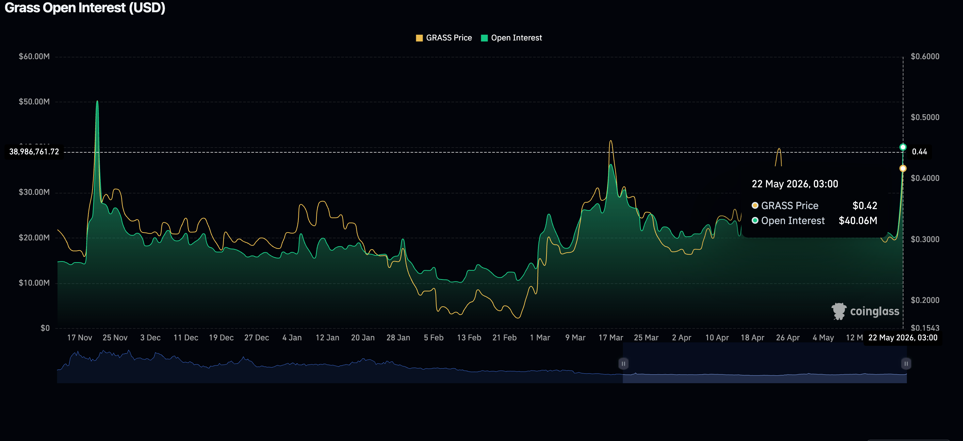Click the 4 May date label
Viewport: 963px width, 441px height.
(823, 338)
